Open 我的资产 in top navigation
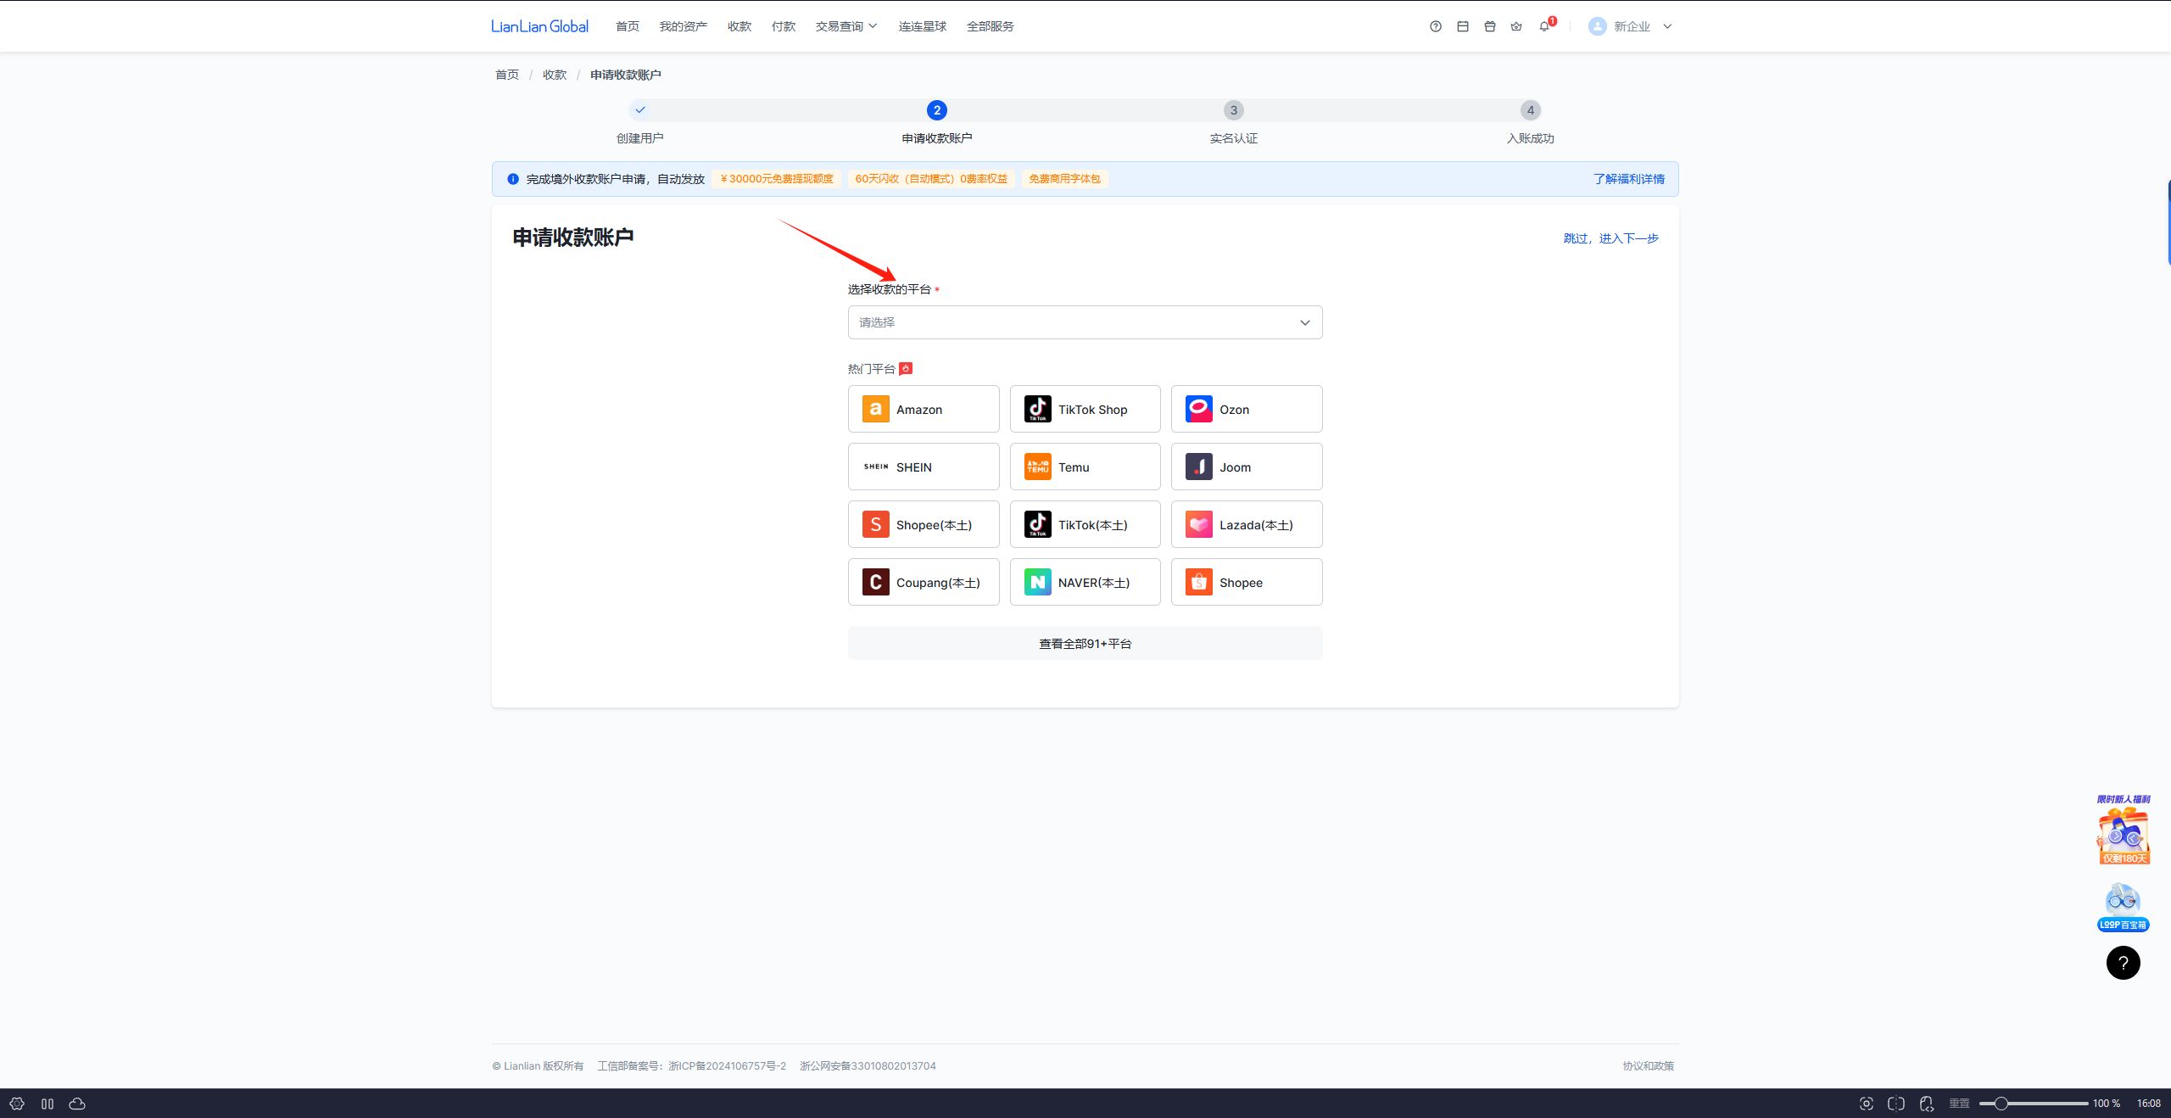This screenshot has width=2171, height=1118. 684,26
